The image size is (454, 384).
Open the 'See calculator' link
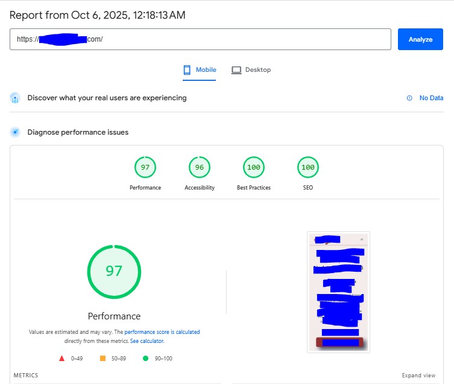click(x=147, y=341)
